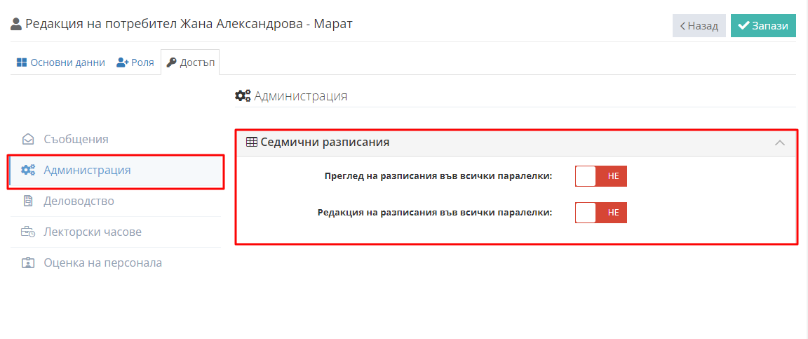This screenshot has width=808, height=339.
Task: Click the gears icon in Администрация heading
Action: point(243,96)
